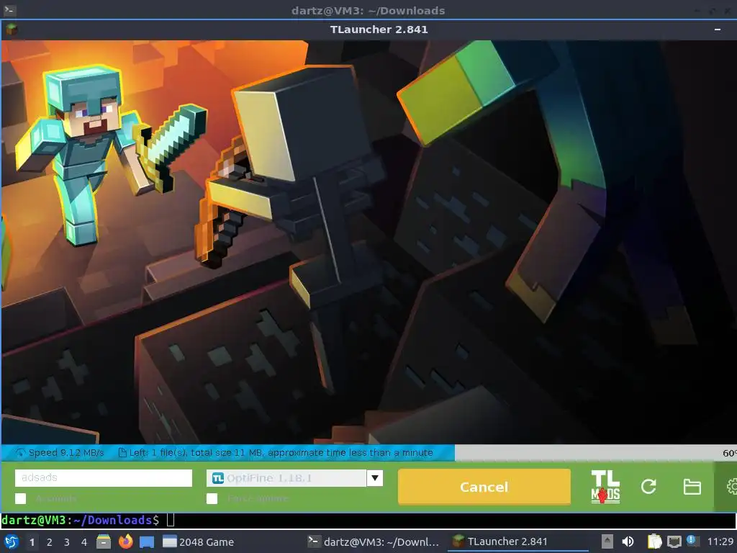737x553 pixels.
Task: Switch to dartz@VM3 terminal taskbar entry
Action: tap(374, 541)
